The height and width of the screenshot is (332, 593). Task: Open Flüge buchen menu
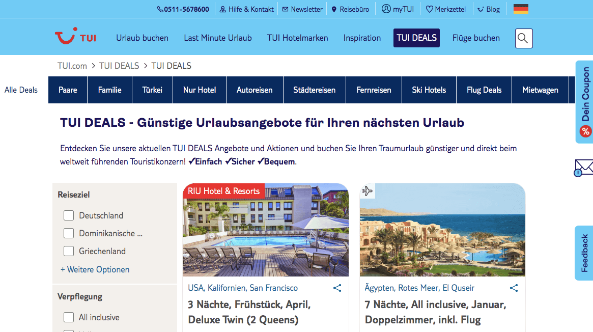(476, 38)
